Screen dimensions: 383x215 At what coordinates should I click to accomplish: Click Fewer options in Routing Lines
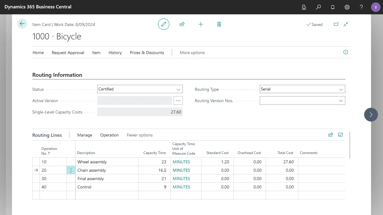pyautogui.click(x=140, y=135)
